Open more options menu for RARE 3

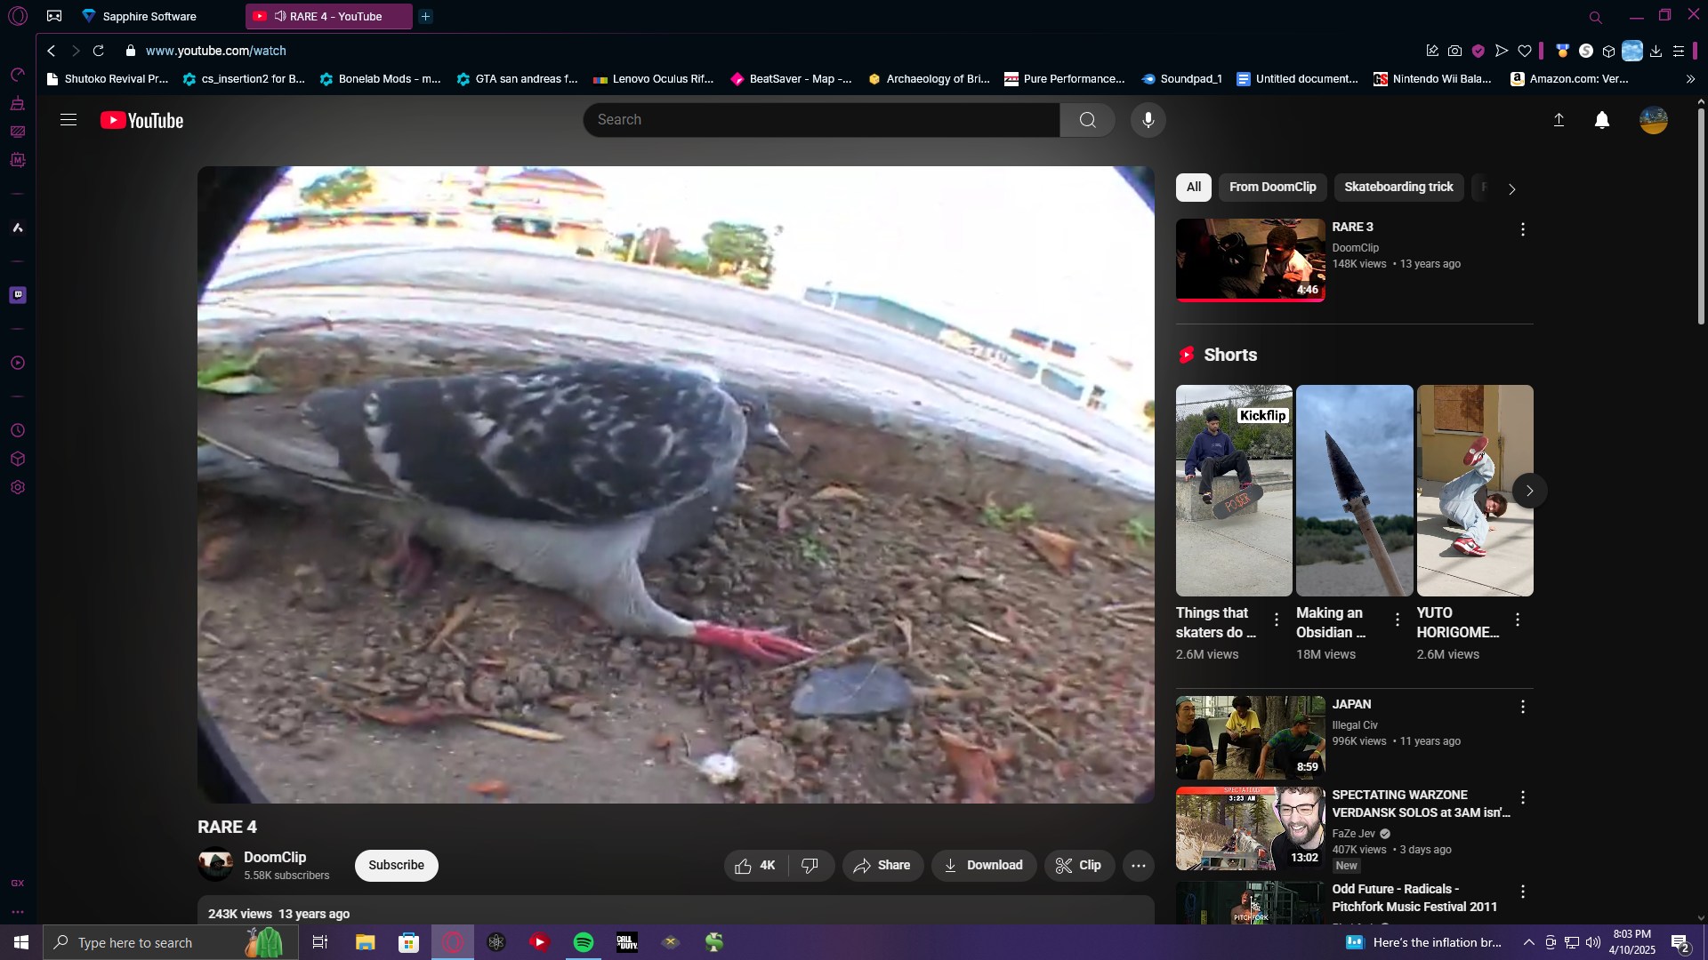(x=1522, y=229)
